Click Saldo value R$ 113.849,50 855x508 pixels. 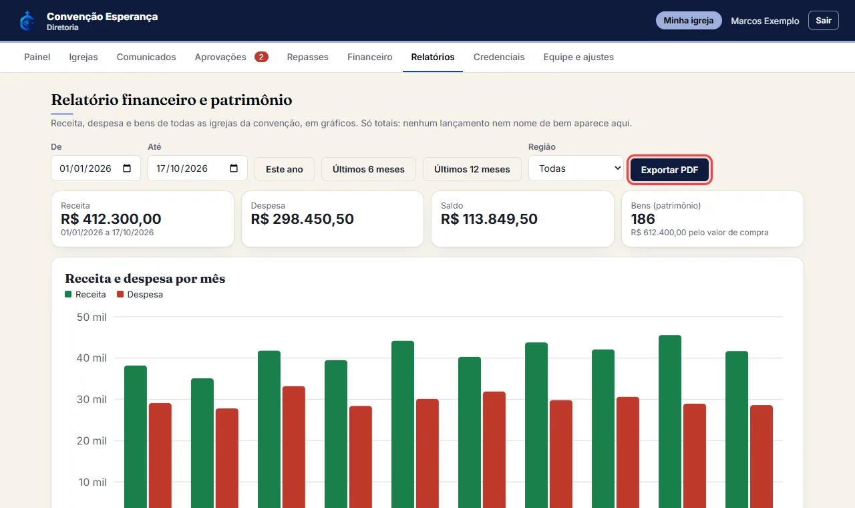coord(489,219)
